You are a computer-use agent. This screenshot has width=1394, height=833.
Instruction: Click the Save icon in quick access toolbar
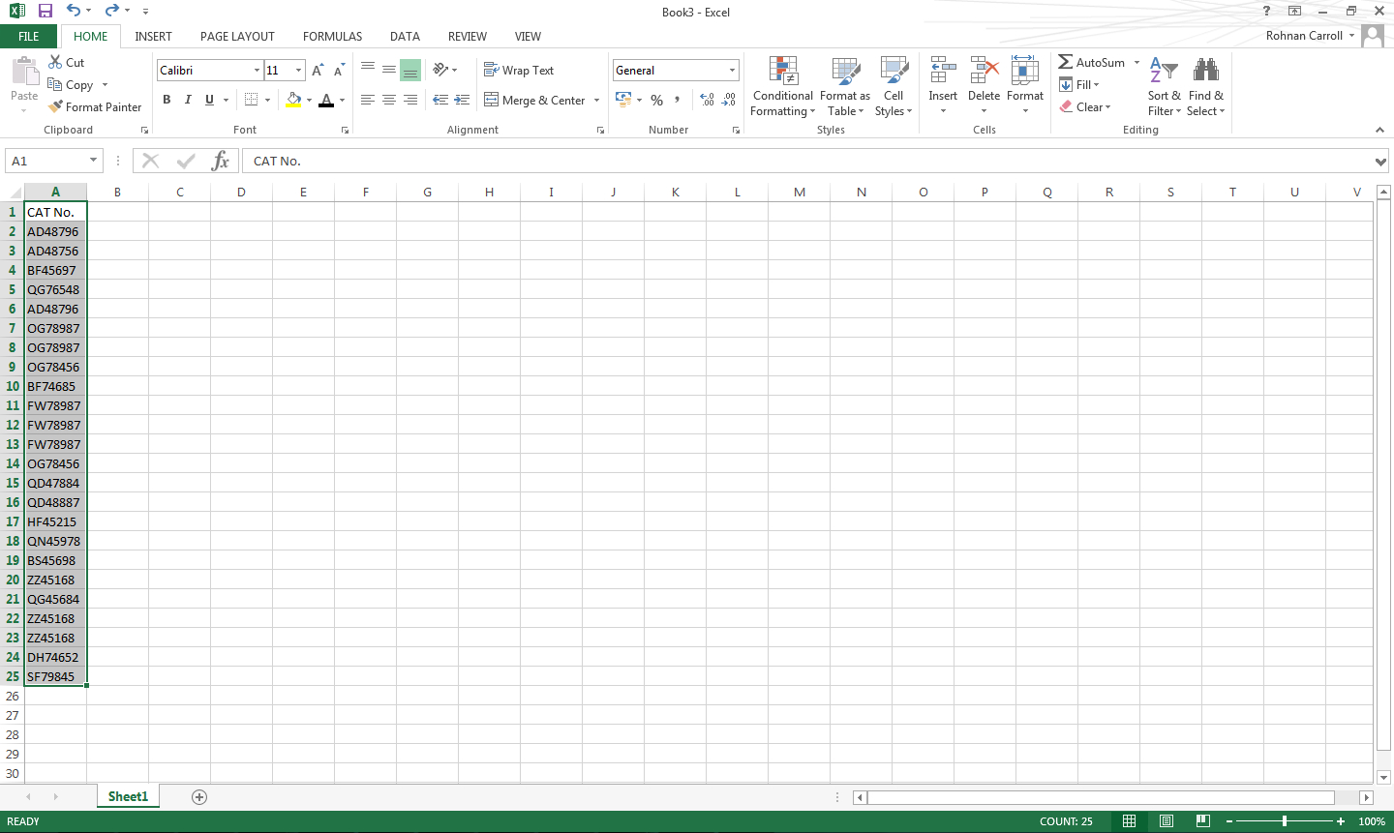coord(45,11)
